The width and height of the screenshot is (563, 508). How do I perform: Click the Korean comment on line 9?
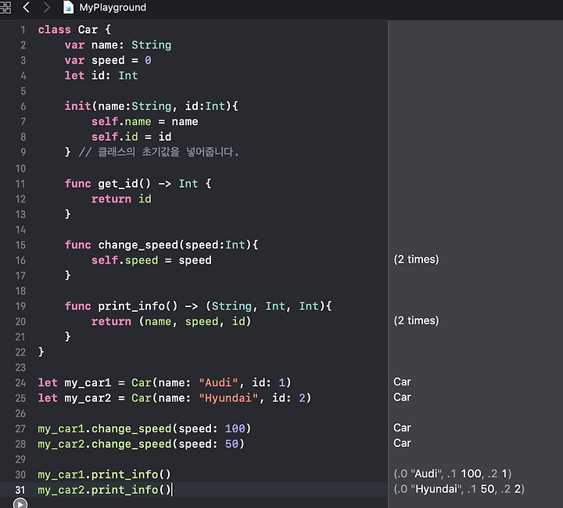pos(158,152)
